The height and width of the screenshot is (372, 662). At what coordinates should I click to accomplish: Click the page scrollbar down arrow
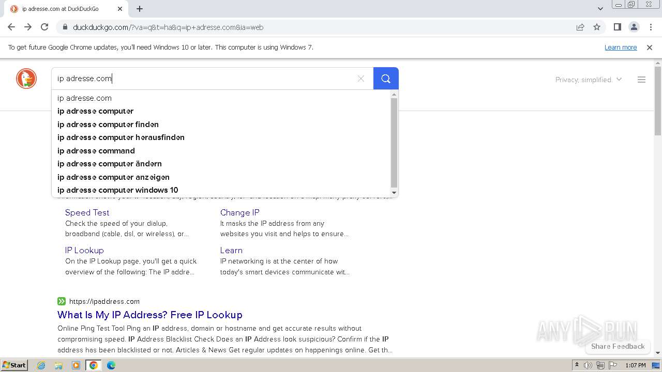[658, 353]
